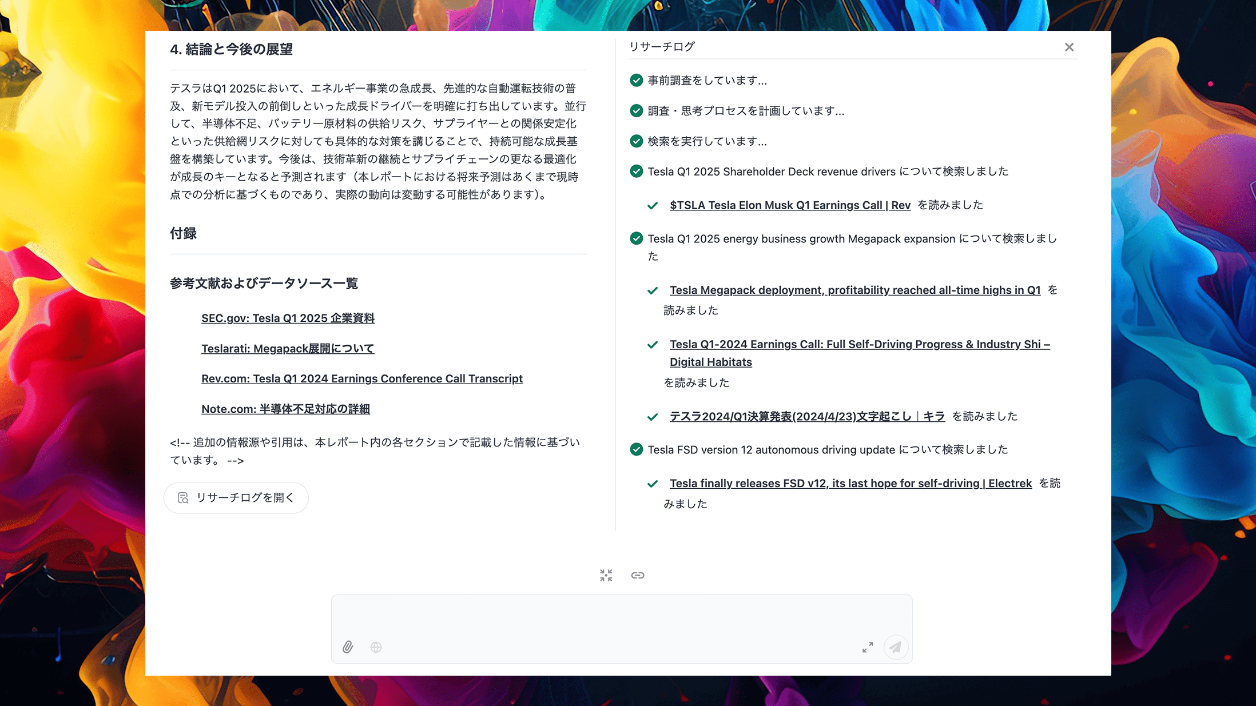Open Tesla Q1-2024 Earnings Call Digital Habitats link
The height and width of the screenshot is (706, 1256).
(859, 344)
